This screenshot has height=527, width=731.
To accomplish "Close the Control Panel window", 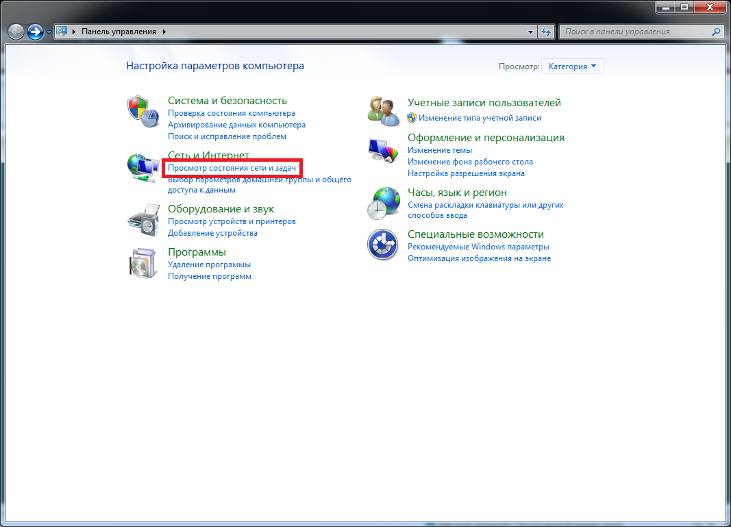I will 710,7.
